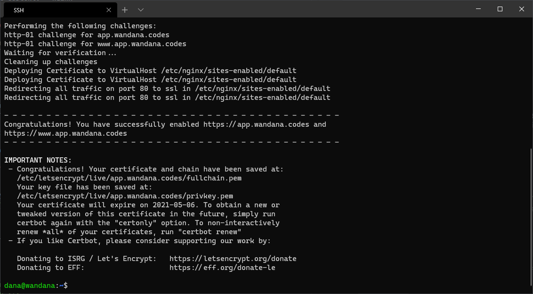The height and width of the screenshot is (294, 533).
Task: Close the terminal window
Action: (x=522, y=9)
